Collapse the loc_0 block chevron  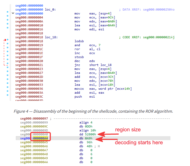click(x=13, y=13)
